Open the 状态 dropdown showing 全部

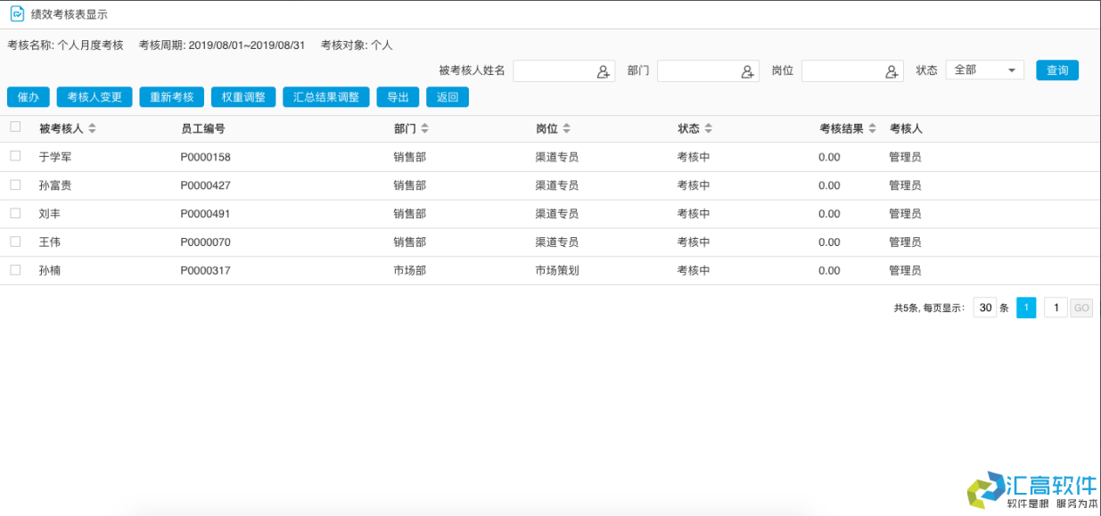click(985, 70)
